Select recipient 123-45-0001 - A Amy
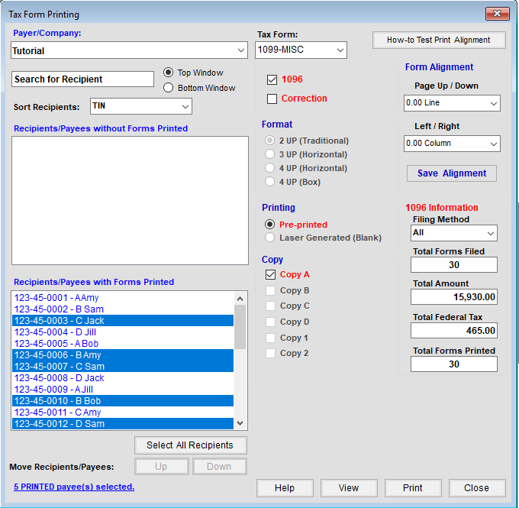The image size is (519, 508). (x=123, y=298)
